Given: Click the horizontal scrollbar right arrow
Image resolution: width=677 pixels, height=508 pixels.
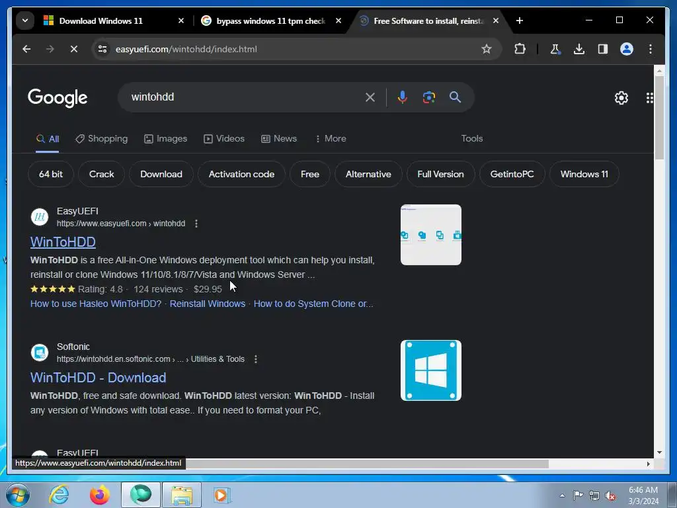Looking at the screenshot, I should pyautogui.click(x=648, y=464).
